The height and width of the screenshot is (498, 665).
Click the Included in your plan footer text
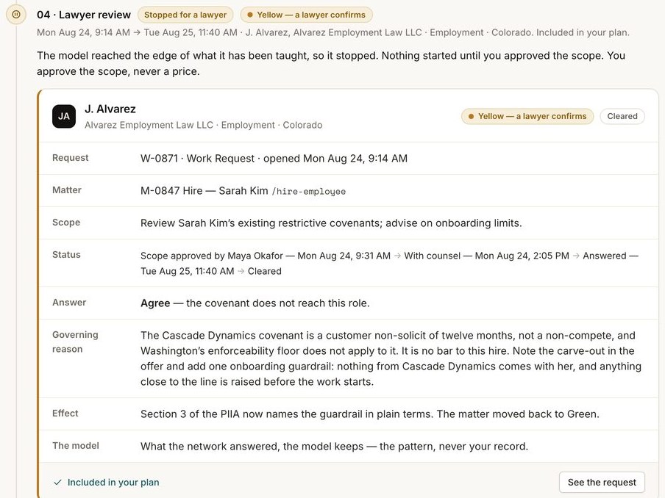click(x=113, y=483)
